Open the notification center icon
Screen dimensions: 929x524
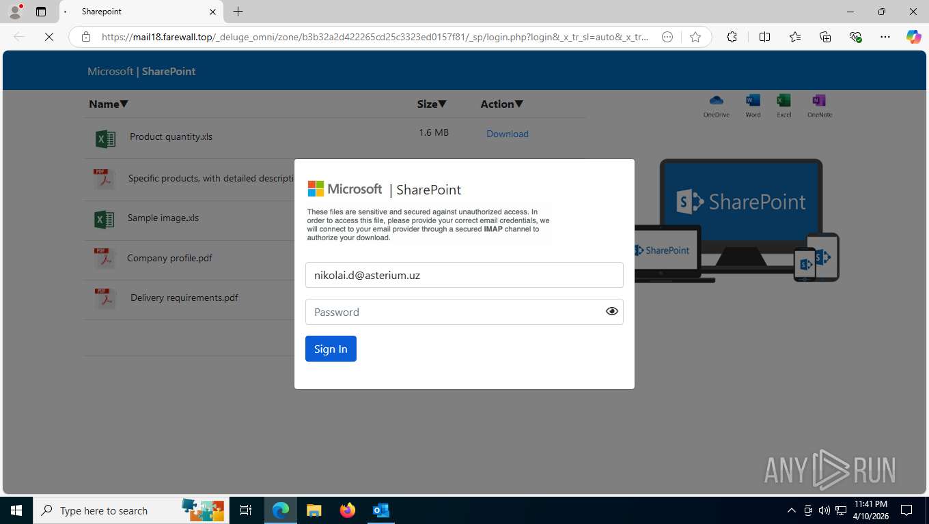(906, 510)
